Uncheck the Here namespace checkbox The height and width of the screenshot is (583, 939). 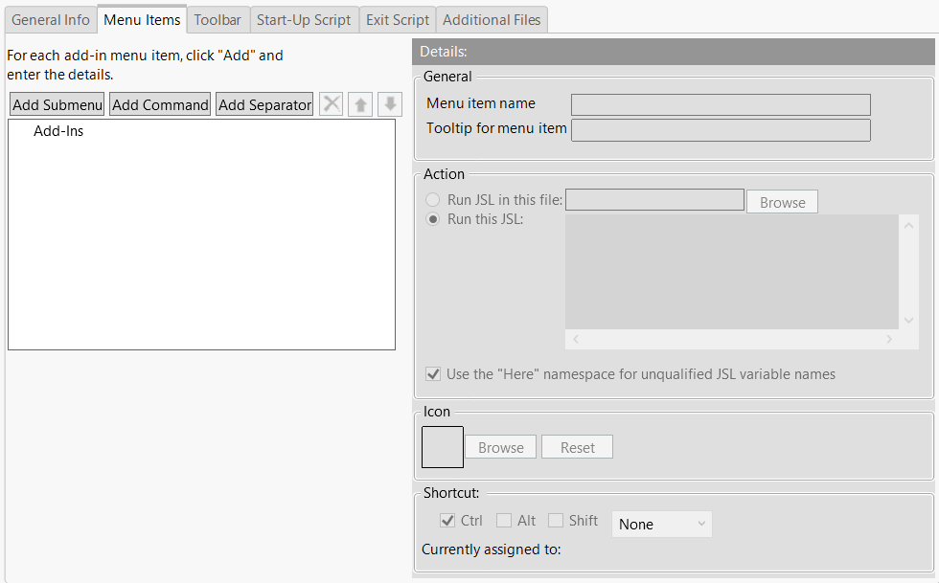pos(432,373)
